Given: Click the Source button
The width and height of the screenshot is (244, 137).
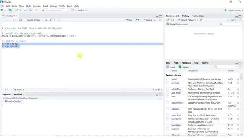Looking at the screenshot, I should pyautogui.click(x=148, y=20).
